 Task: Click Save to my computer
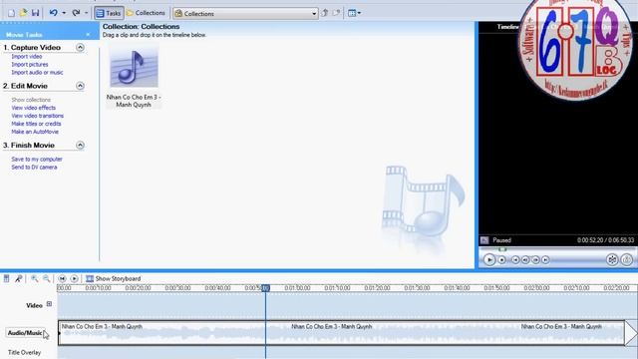(37, 160)
